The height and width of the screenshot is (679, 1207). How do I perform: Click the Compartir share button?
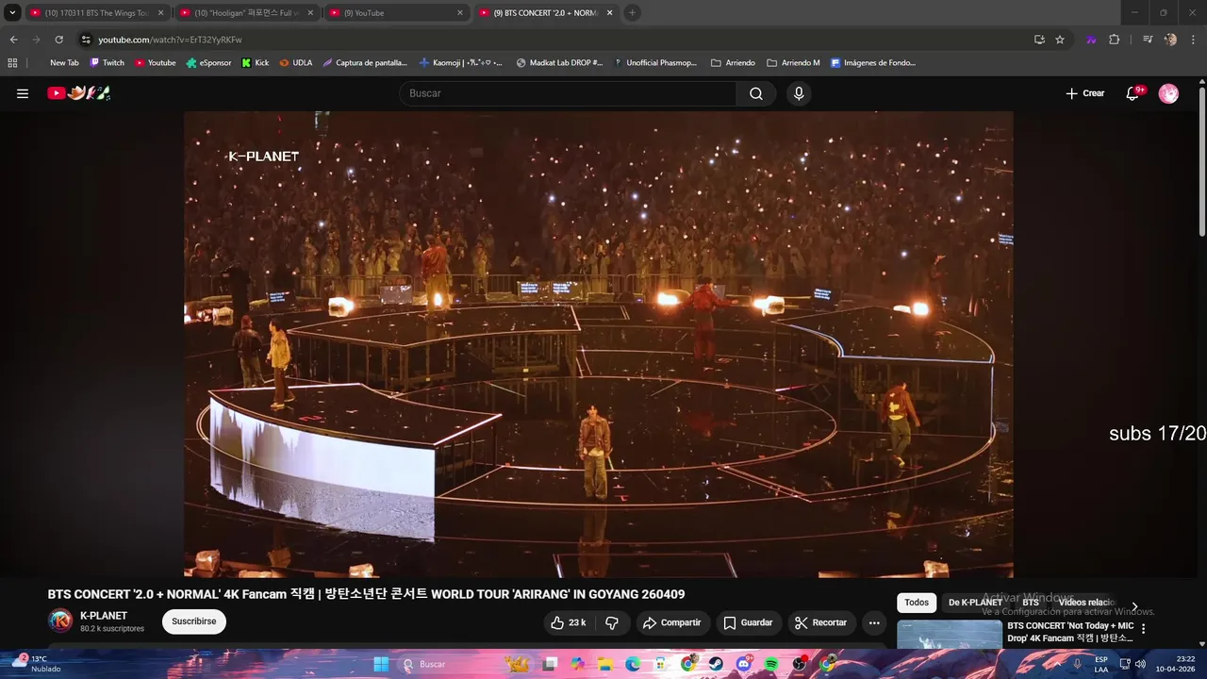pos(671,622)
